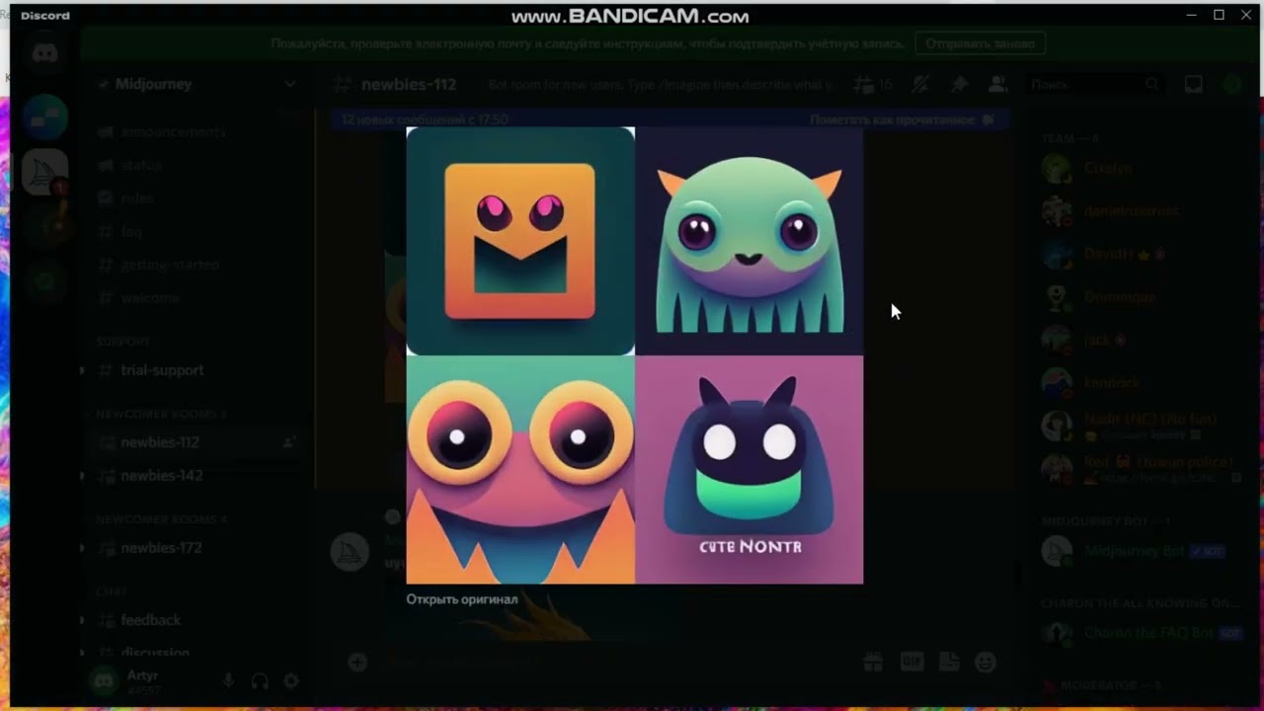This screenshot has width=1264, height=711.
Task: Open the gift Nitro icon
Action: [873, 663]
